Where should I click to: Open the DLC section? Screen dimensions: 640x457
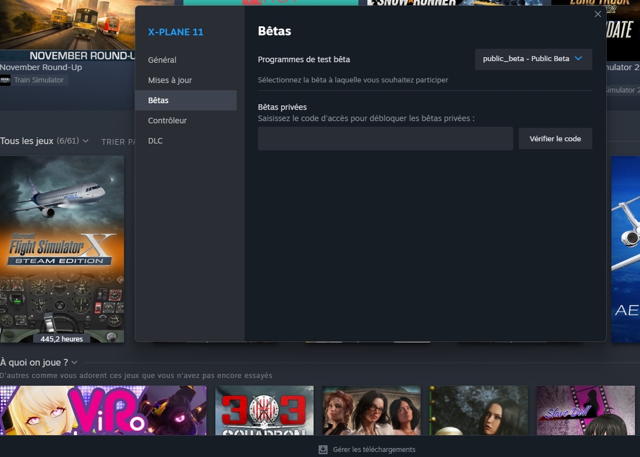coord(155,141)
